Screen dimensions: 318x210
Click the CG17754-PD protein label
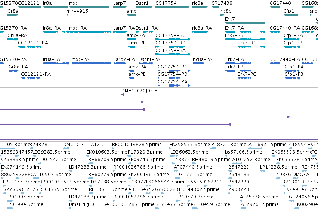173,74
